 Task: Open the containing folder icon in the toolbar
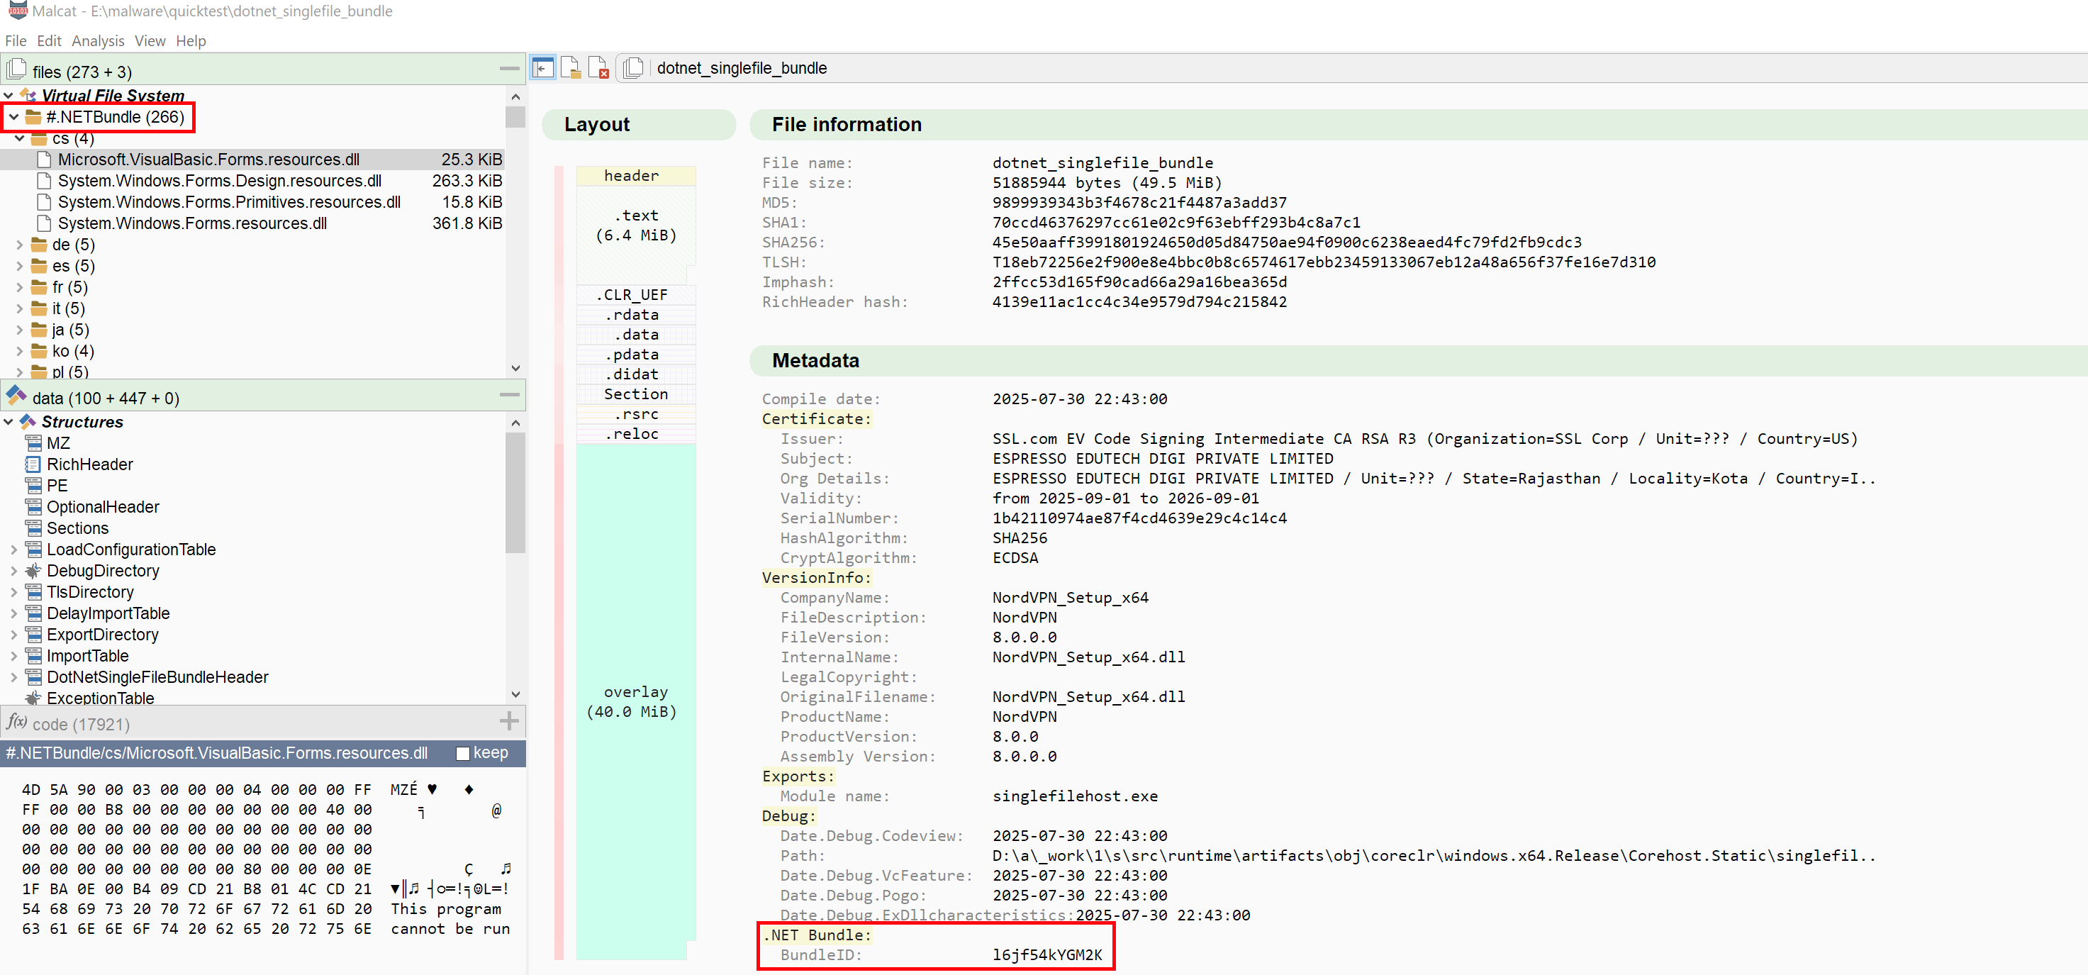point(571,67)
